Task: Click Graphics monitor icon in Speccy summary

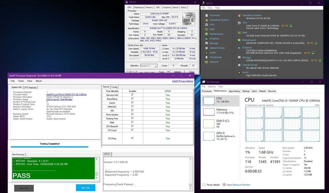Action: coord(239,48)
